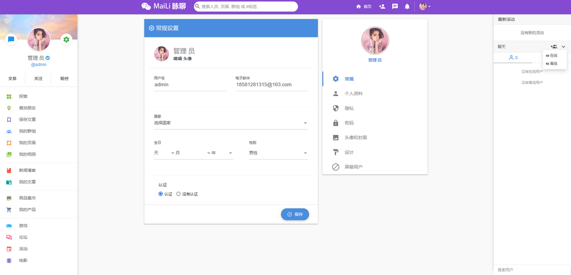Open the birthday 年 year dropdown
571x275 pixels.
click(222, 153)
